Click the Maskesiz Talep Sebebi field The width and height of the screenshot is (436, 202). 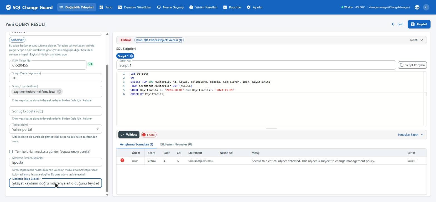pos(55,183)
